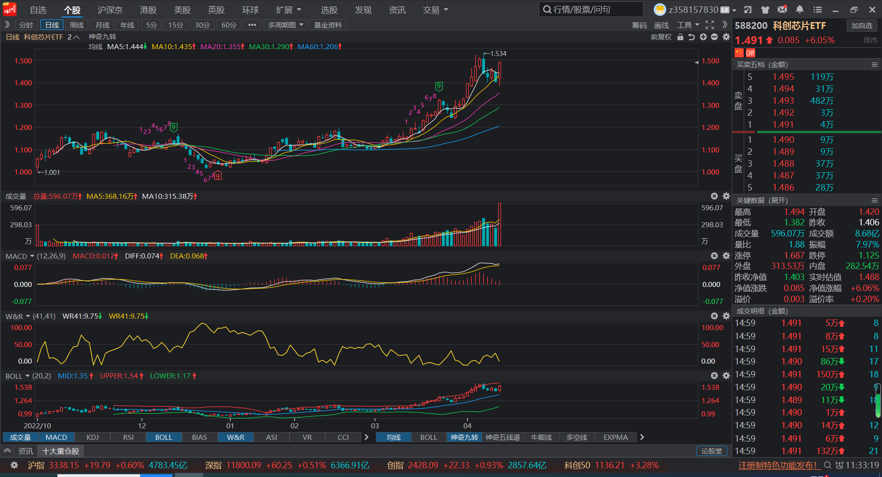
Task: Toggle the BOLL sub-indicator tab
Action: pyautogui.click(x=164, y=437)
